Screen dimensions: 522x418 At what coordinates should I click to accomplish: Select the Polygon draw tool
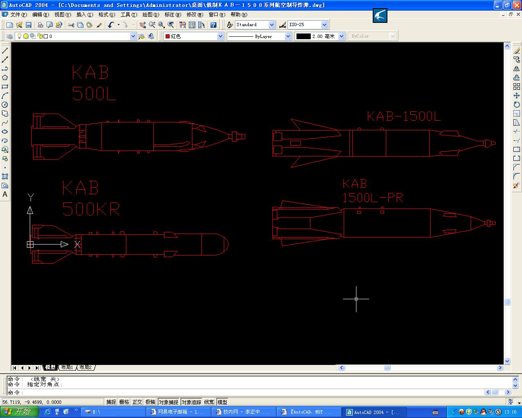pyautogui.click(x=5, y=78)
